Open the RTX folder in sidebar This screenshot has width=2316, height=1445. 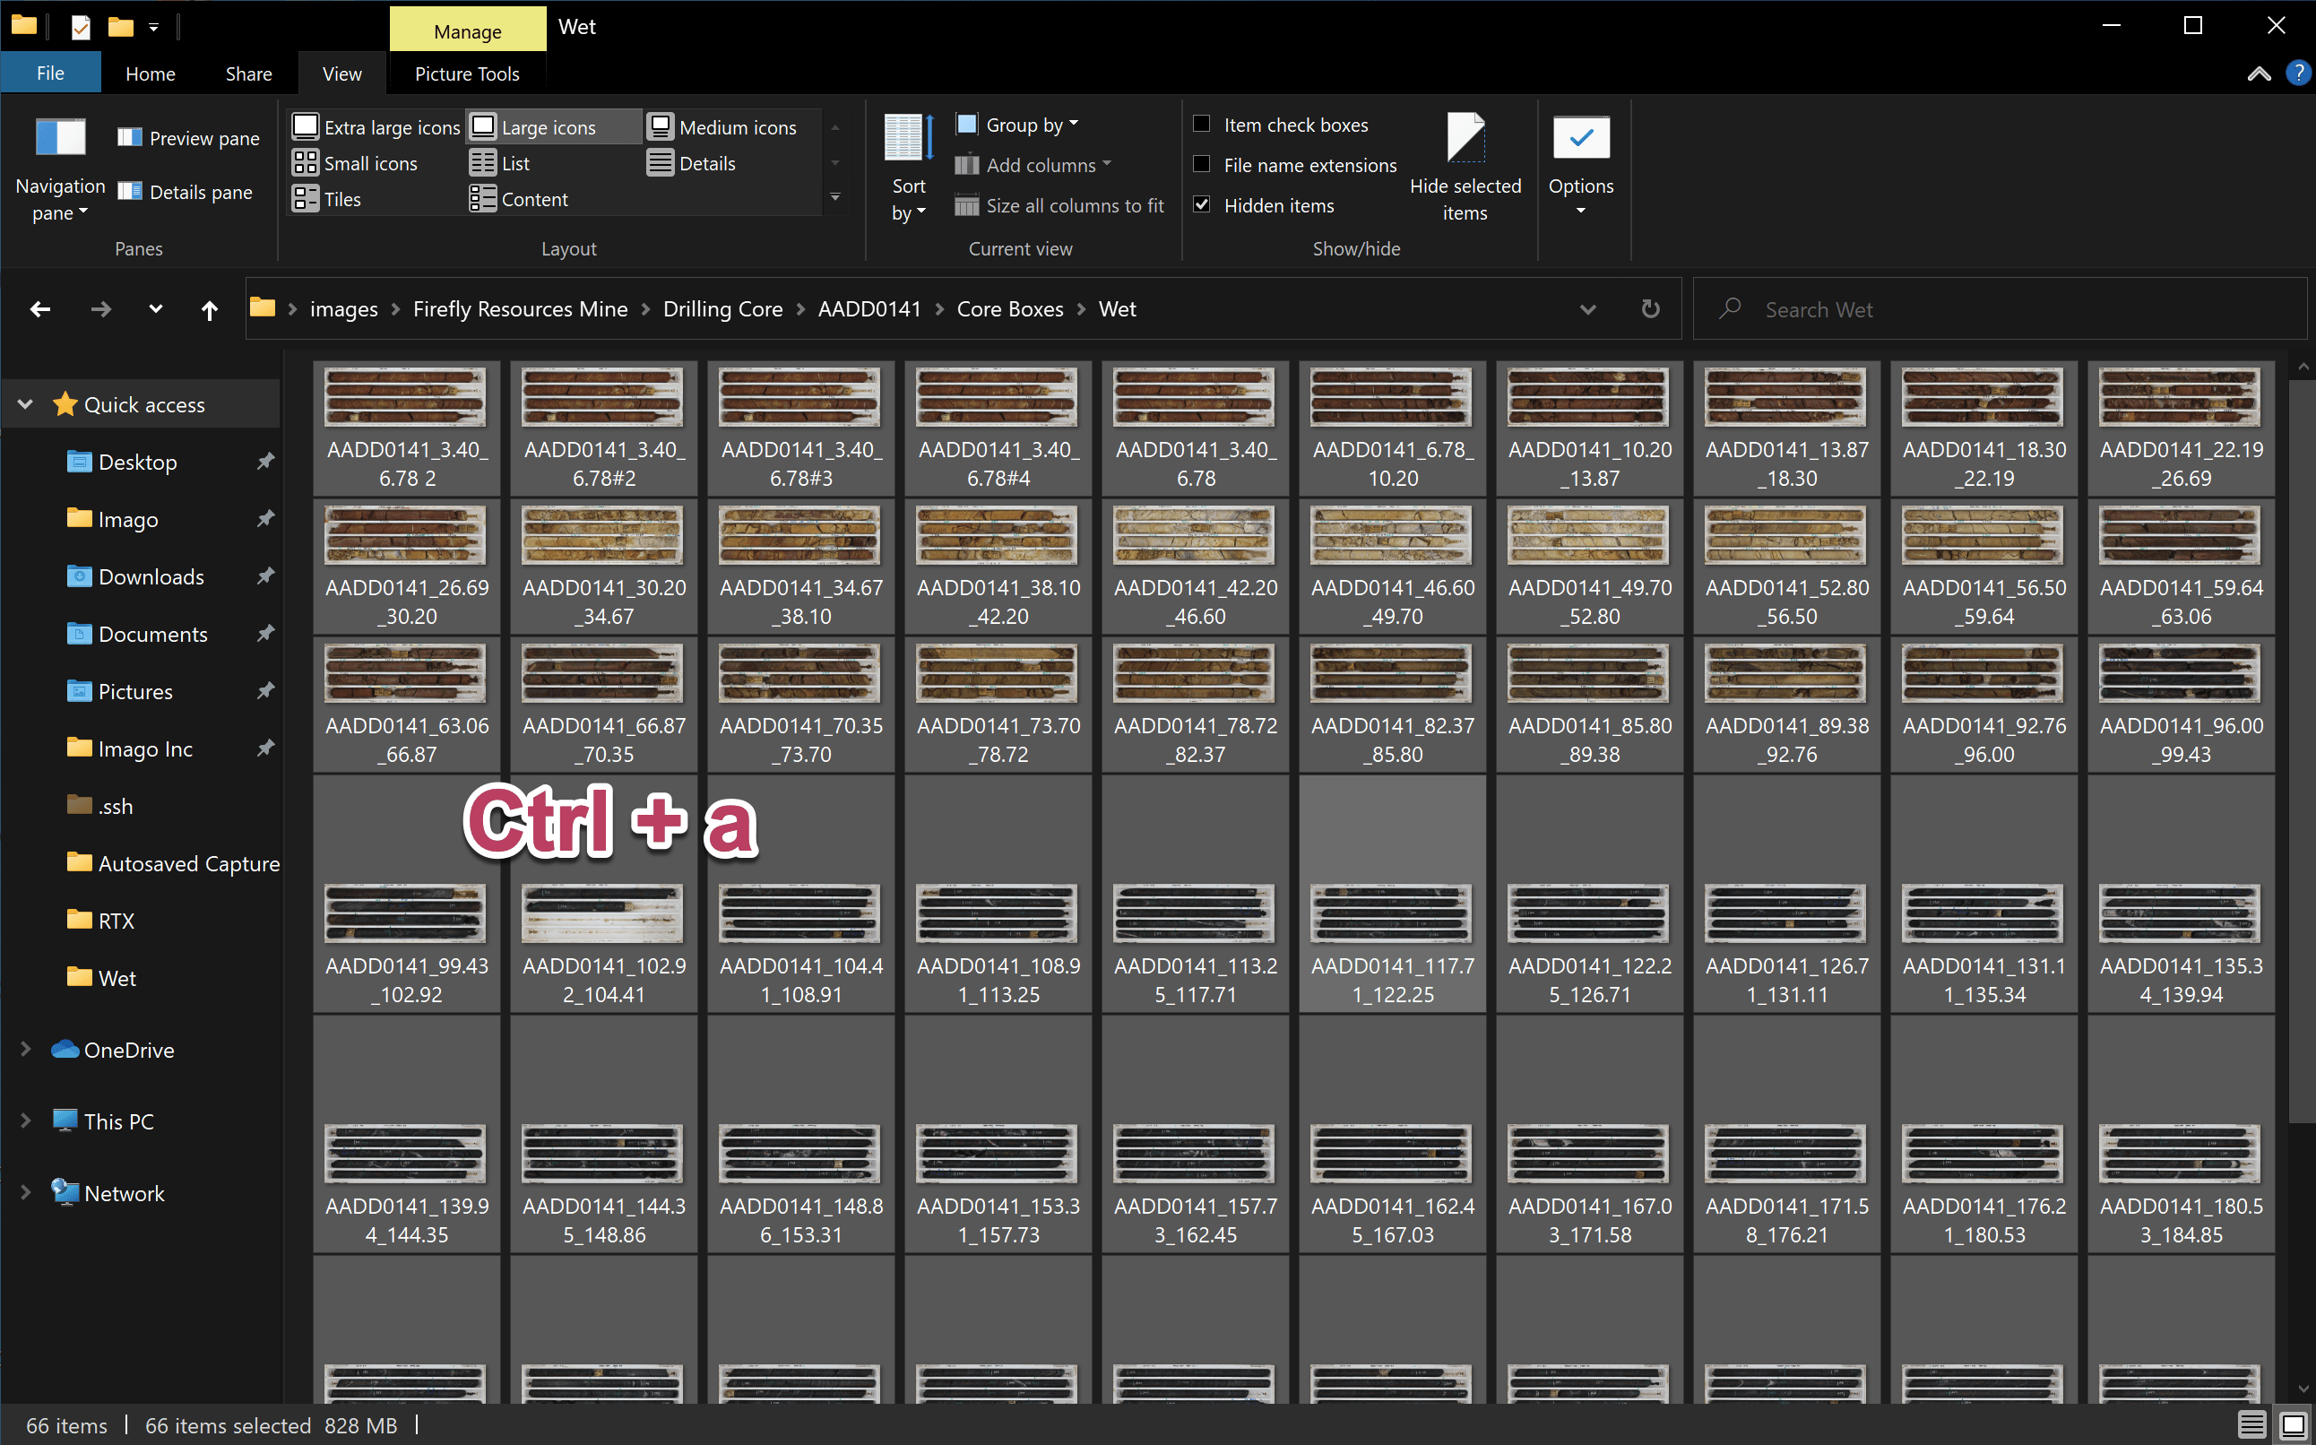(x=101, y=921)
